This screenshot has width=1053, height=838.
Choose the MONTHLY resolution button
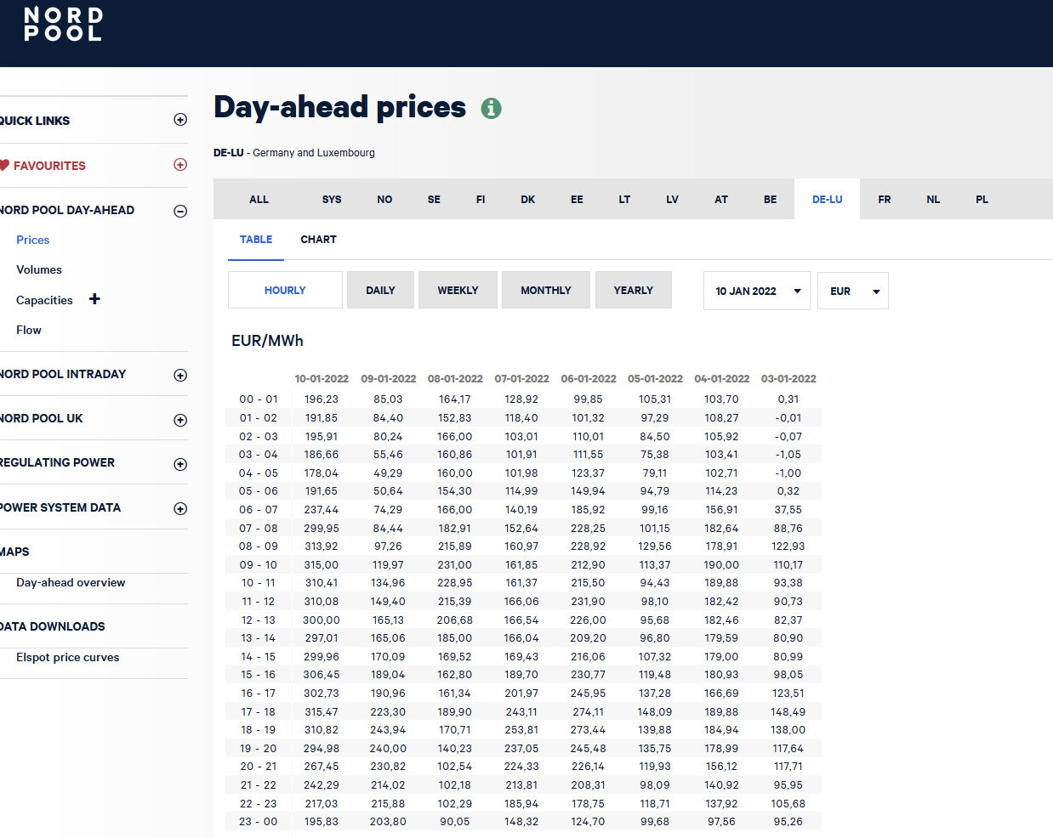click(545, 291)
